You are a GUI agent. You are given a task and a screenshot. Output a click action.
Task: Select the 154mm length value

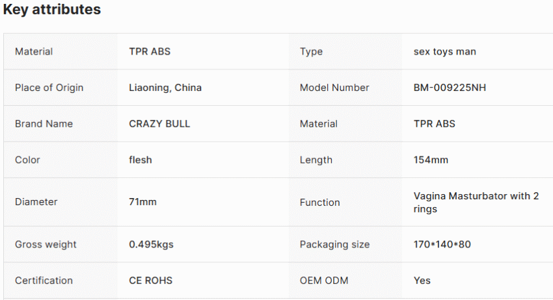tap(431, 160)
